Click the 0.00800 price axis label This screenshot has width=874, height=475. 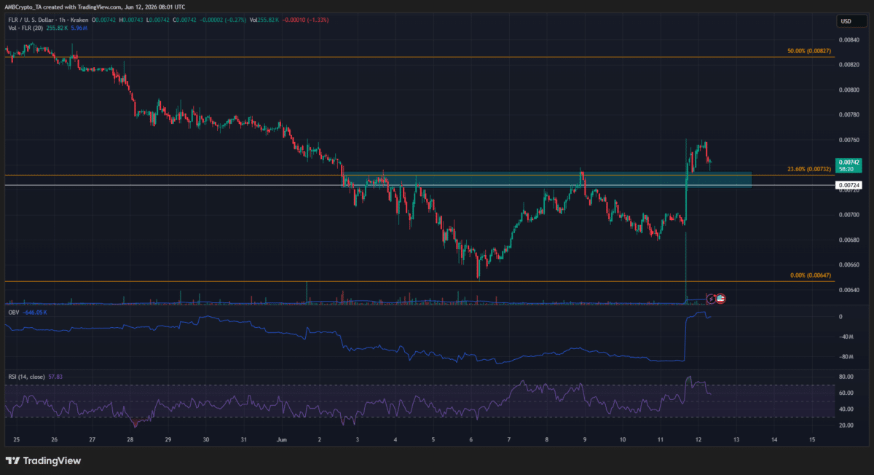tap(849, 90)
